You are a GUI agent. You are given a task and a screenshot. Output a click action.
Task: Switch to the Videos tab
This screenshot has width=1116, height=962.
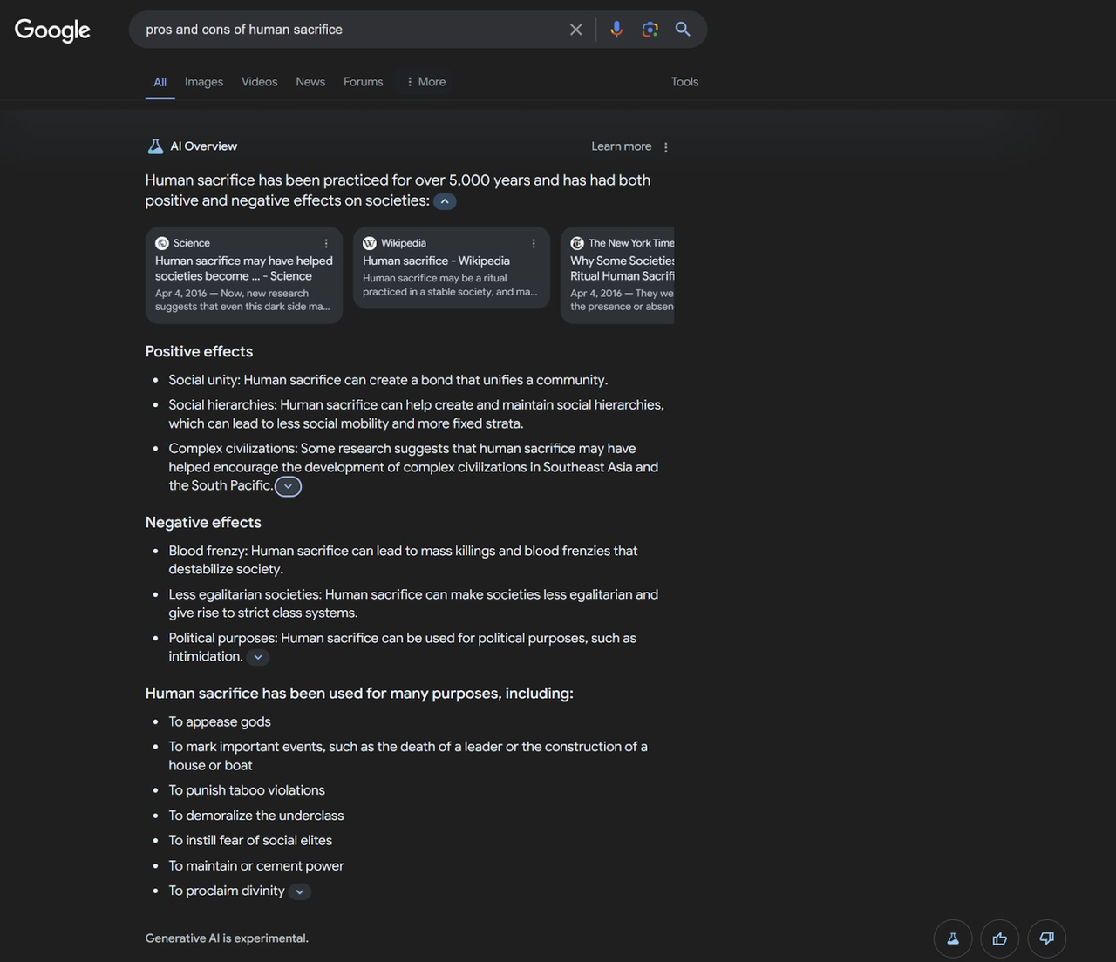point(259,82)
